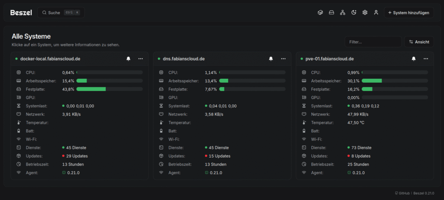Click Agent icon in pve-01 card
This screenshot has height=200, width=444.
point(304,173)
